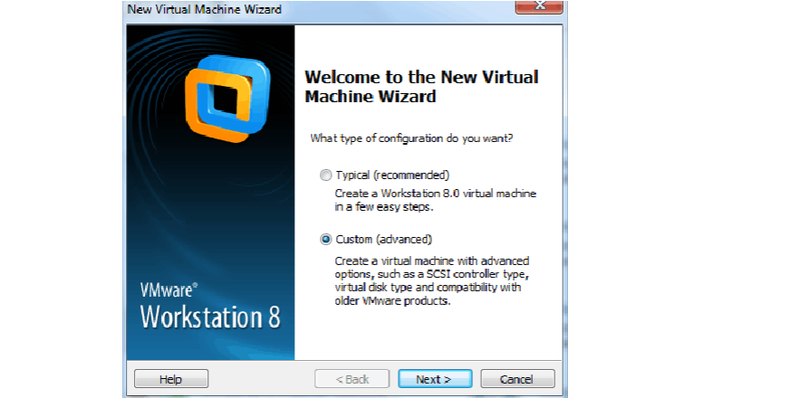Click the 'Welcome to the New Virtual Machine Wizard' heading

421,87
